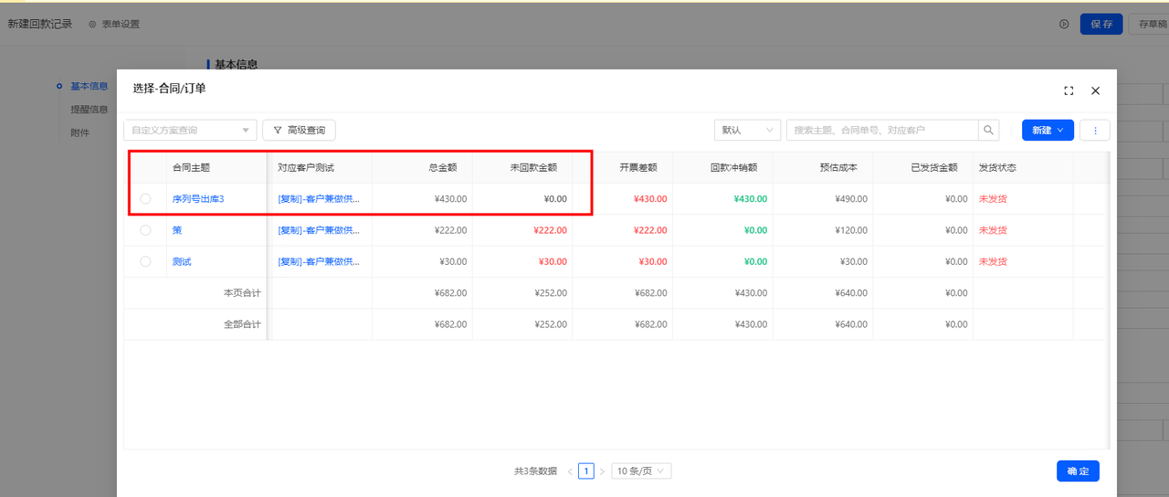Viewport: 1169px width, 497px height.
Task: Open the customer link in the 测试 row
Action: pos(319,261)
